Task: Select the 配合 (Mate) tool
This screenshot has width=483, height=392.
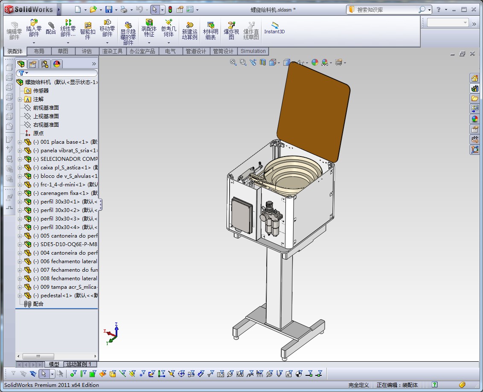Action: tap(51, 28)
